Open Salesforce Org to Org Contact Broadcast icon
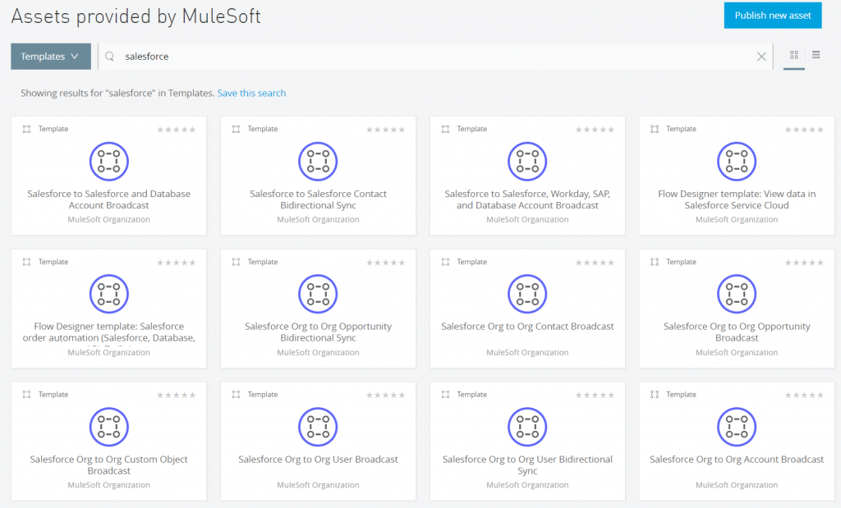This screenshot has width=841, height=508. (x=527, y=294)
